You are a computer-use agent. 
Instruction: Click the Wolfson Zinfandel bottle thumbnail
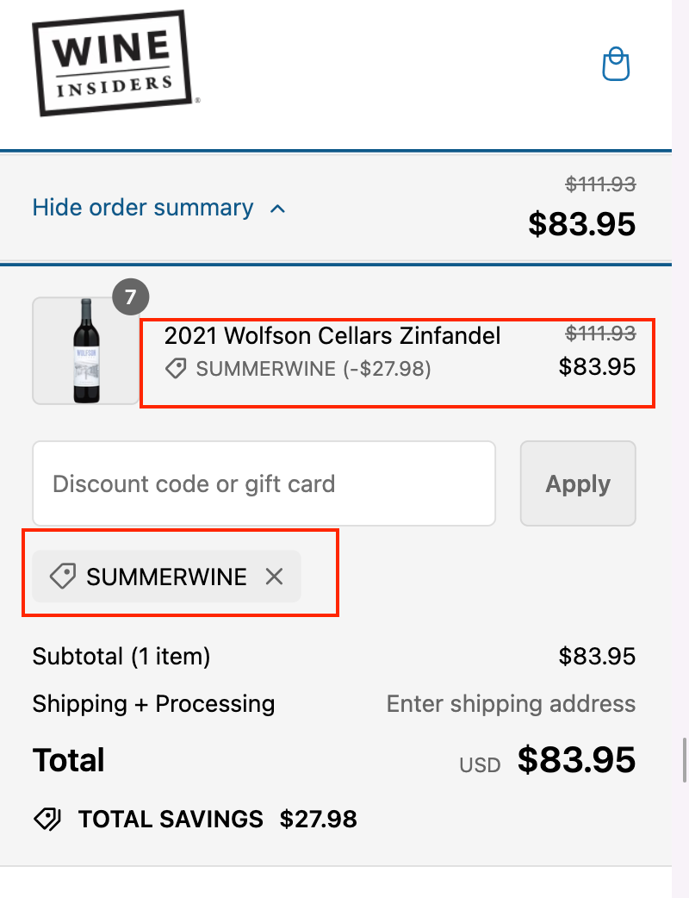pos(84,351)
